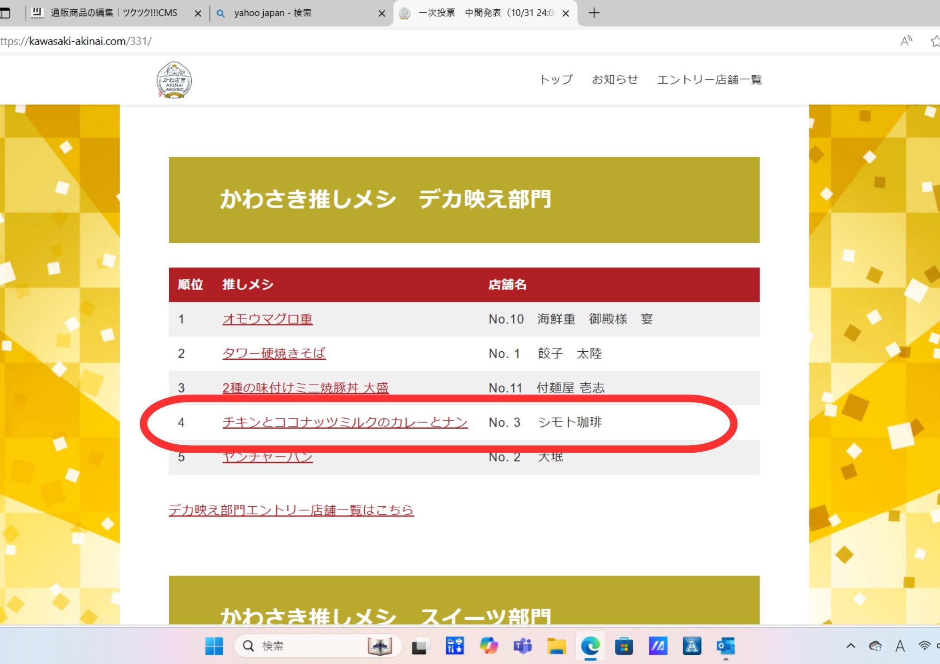Screen dimensions: 940x664
Task: Open the エントリー店舗一覧 menu item
Action: point(709,79)
